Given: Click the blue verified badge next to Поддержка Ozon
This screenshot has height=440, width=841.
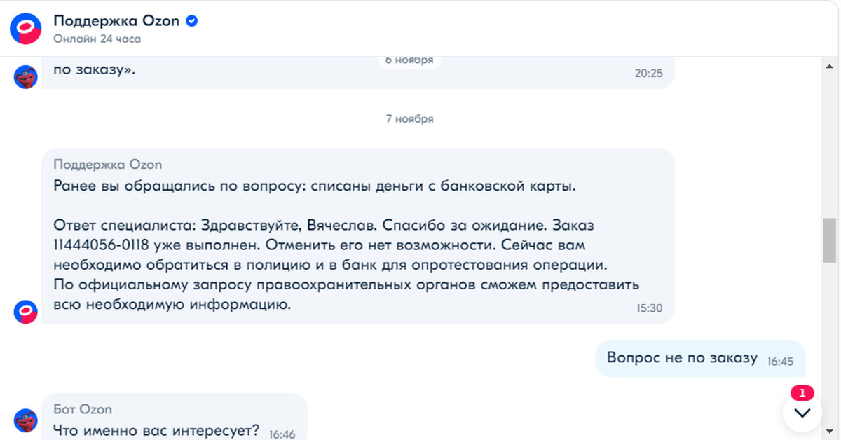Looking at the screenshot, I should click(191, 21).
